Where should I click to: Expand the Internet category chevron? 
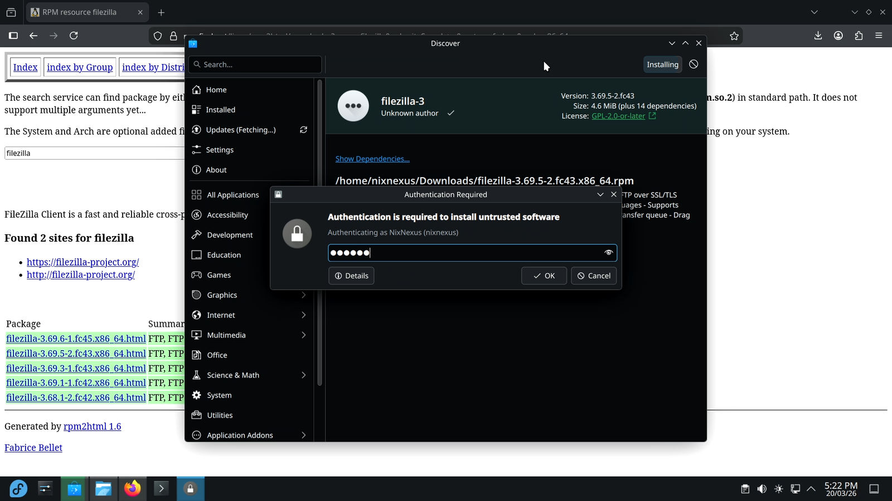pyautogui.click(x=304, y=315)
